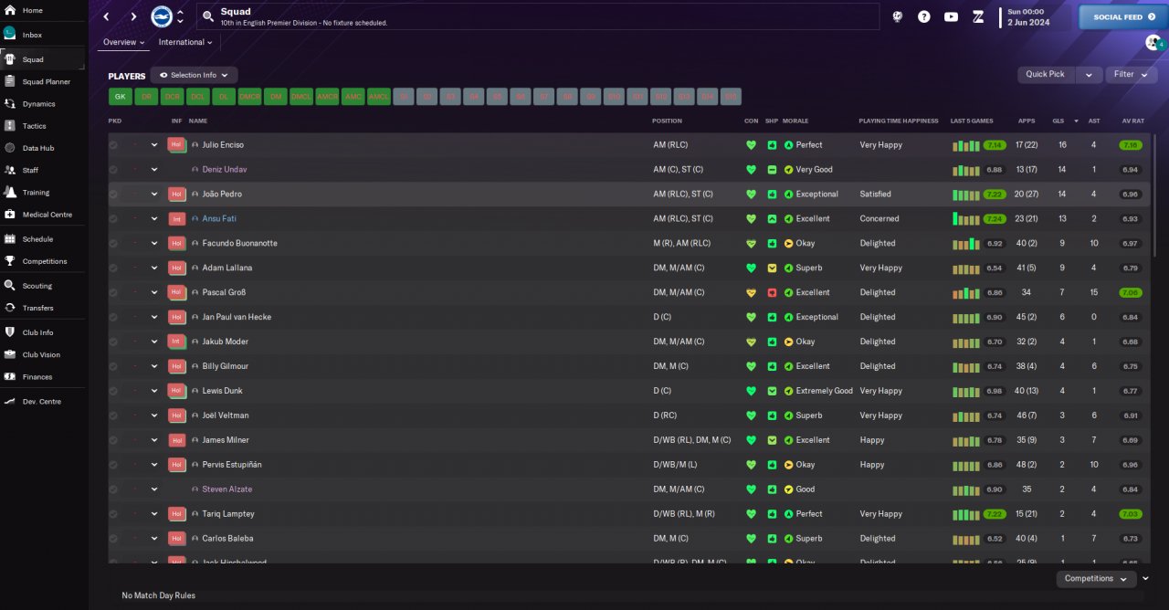This screenshot has width=1169, height=610.
Task: Open the Home icon in sidebar
Action: (x=10, y=10)
